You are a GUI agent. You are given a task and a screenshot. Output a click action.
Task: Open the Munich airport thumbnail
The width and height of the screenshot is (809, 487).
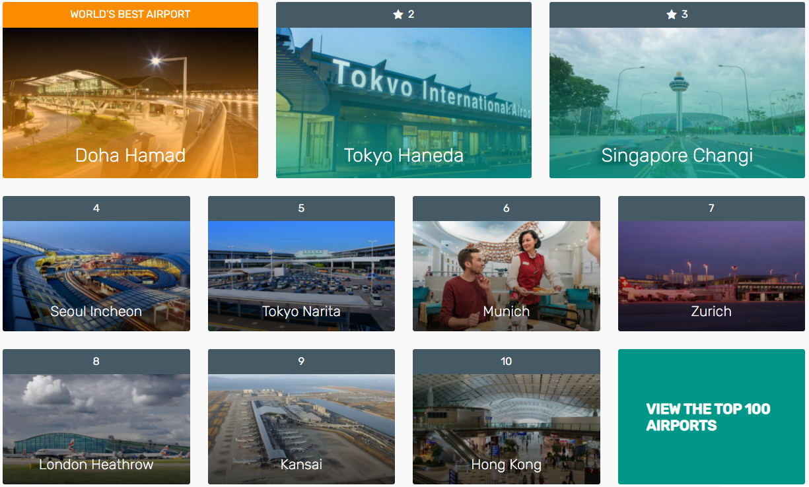tap(507, 276)
